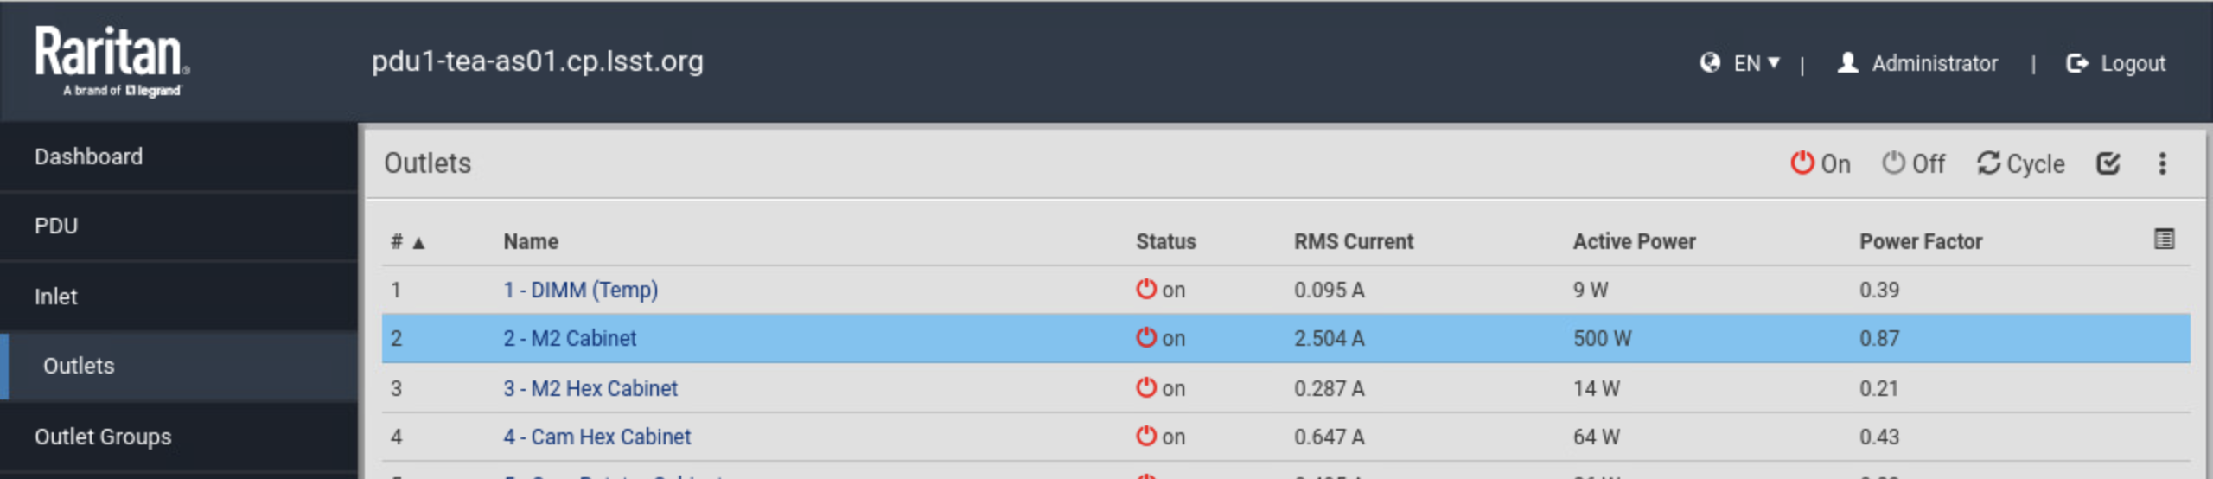Select Outlet Groups in sidebar
The height and width of the screenshot is (479, 2213).
point(103,437)
